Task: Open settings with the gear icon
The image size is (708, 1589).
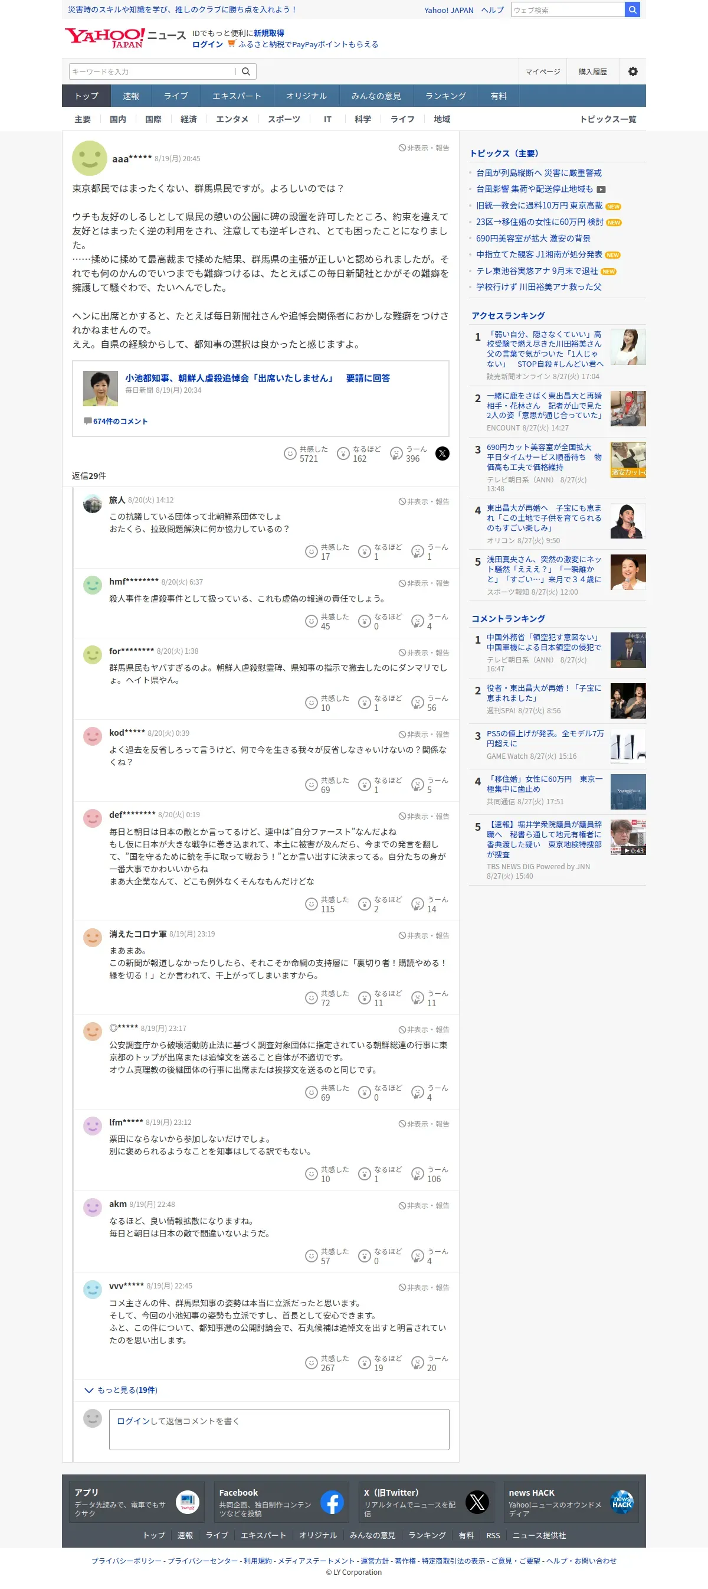Action: pyautogui.click(x=633, y=71)
